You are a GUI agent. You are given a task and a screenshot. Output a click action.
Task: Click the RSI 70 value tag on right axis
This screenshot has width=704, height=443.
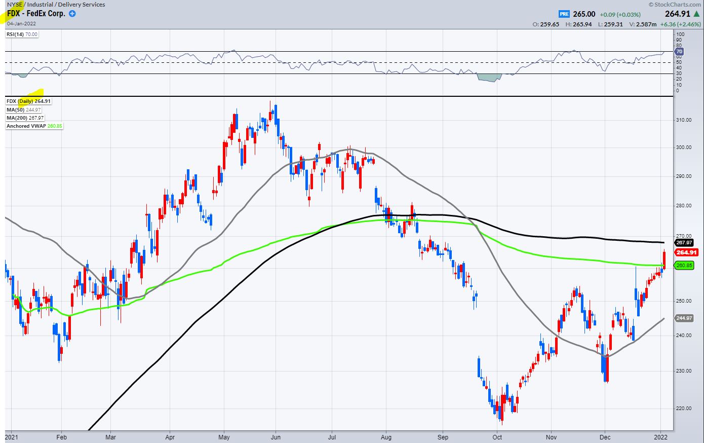pyautogui.click(x=679, y=51)
